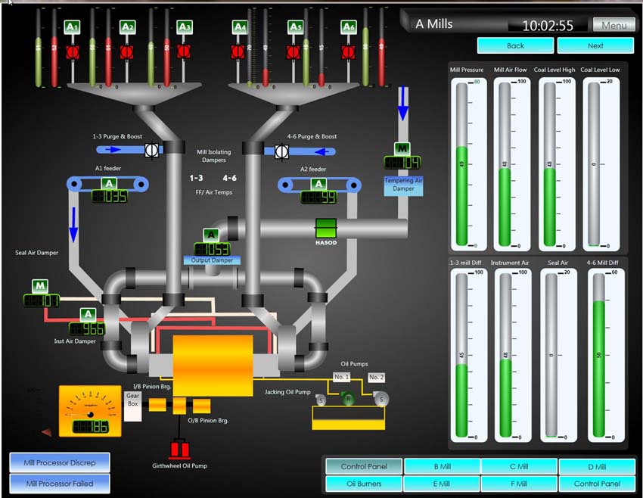Select the No. 2 oil pump label
The image size is (643, 498).
[x=376, y=377]
